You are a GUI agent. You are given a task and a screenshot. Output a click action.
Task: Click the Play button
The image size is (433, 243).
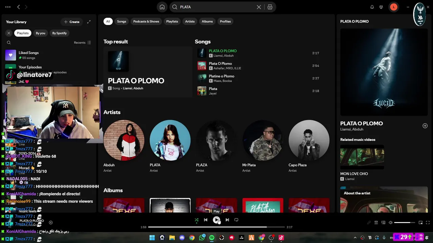(x=216, y=220)
